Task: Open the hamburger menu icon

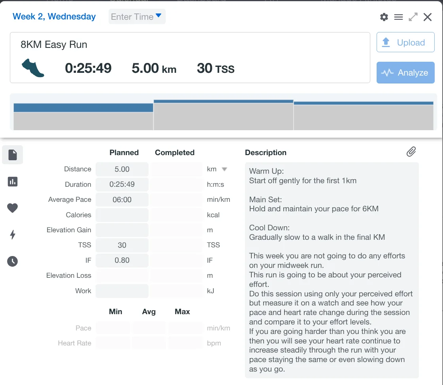Action: (x=398, y=17)
